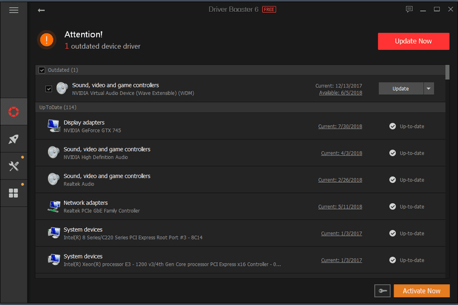Click the license key icon button
Screen dimensions: 458x305
[x=382, y=291]
